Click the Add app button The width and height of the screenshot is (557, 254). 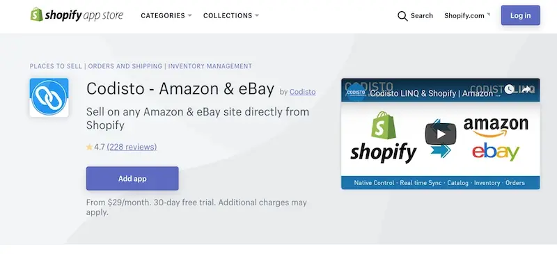coord(132,178)
